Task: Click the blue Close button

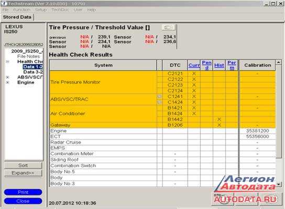Action: click(23, 201)
